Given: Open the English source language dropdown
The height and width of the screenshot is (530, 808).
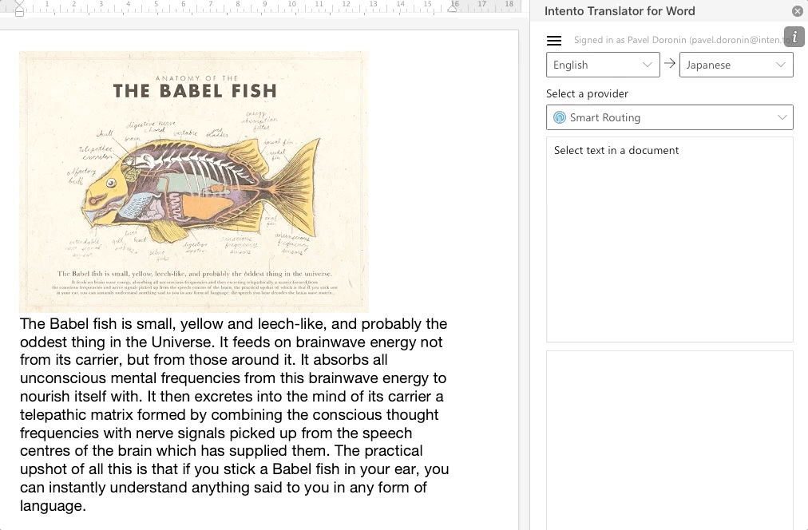Looking at the screenshot, I should point(603,65).
